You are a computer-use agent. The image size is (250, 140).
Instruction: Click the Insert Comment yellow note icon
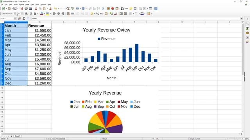point(131,9)
